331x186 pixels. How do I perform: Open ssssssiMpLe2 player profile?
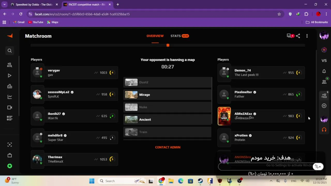[74, 94]
